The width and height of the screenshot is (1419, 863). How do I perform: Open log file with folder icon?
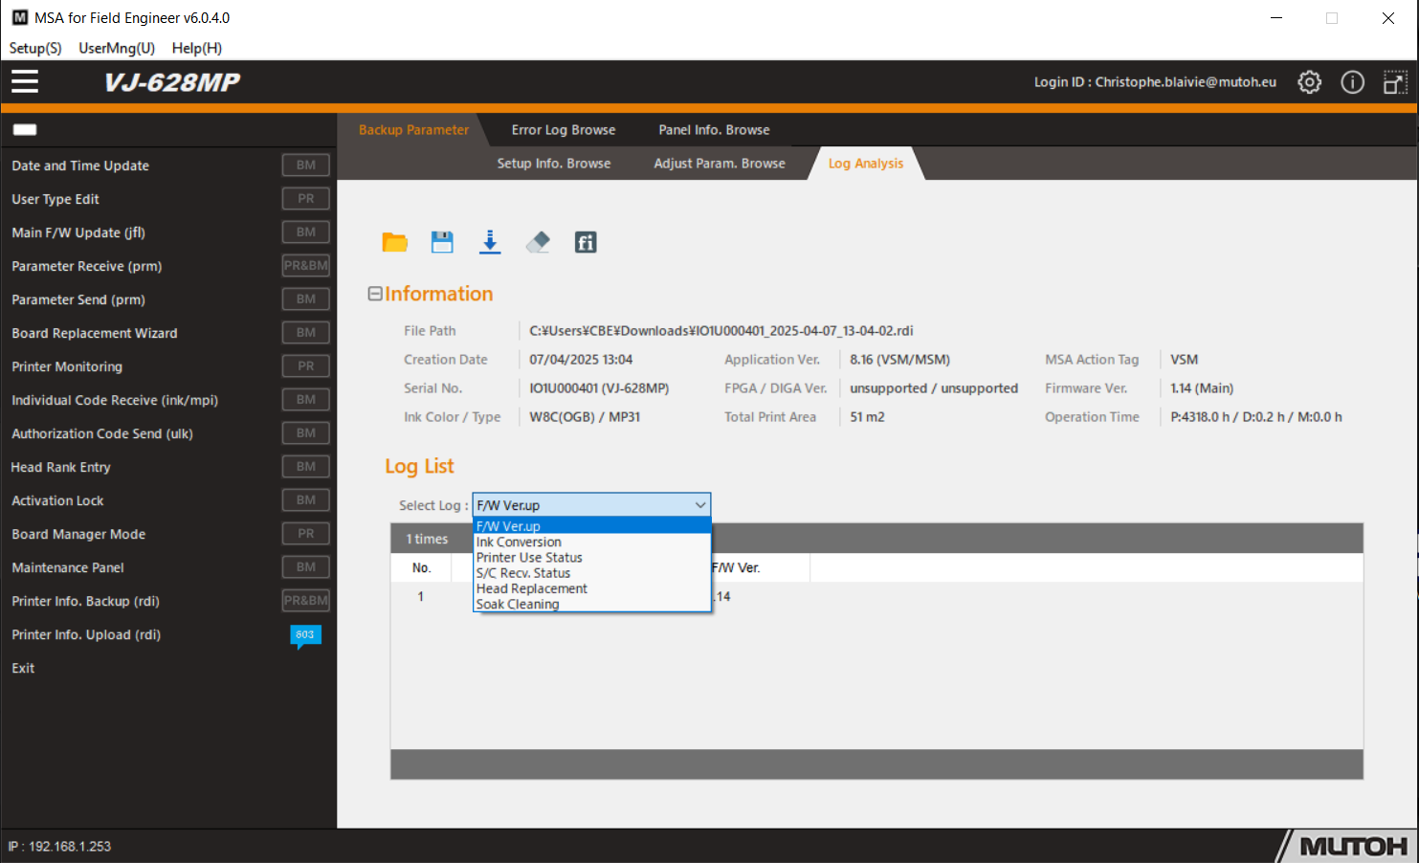[x=394, y=242]
